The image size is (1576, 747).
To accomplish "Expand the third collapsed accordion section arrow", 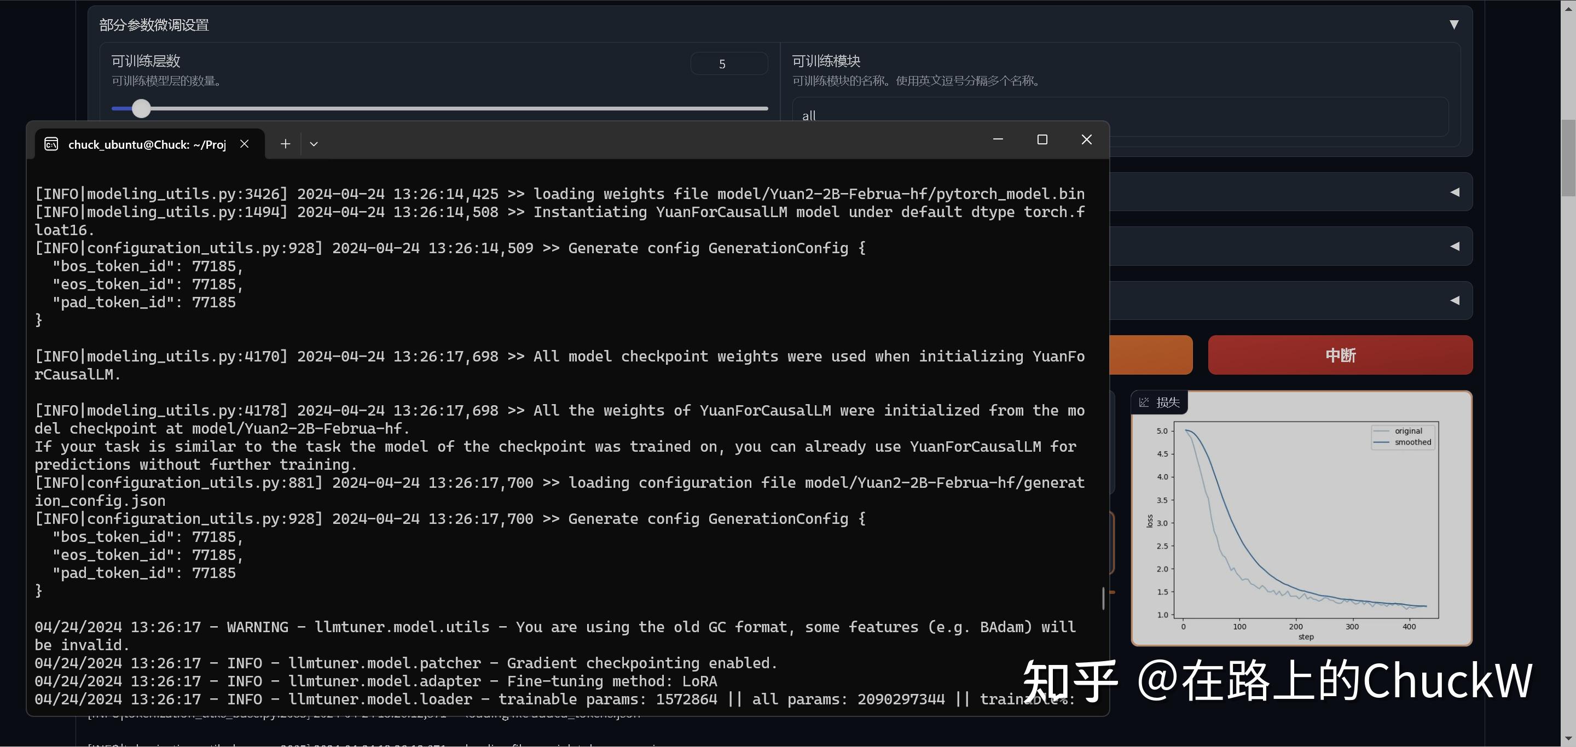I will [1455, 300].
